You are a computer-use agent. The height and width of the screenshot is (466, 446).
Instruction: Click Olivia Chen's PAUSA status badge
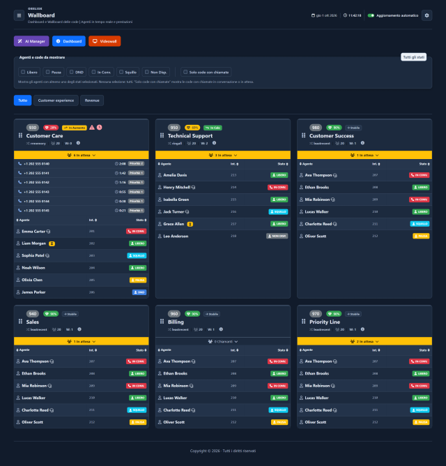point(138,280)
